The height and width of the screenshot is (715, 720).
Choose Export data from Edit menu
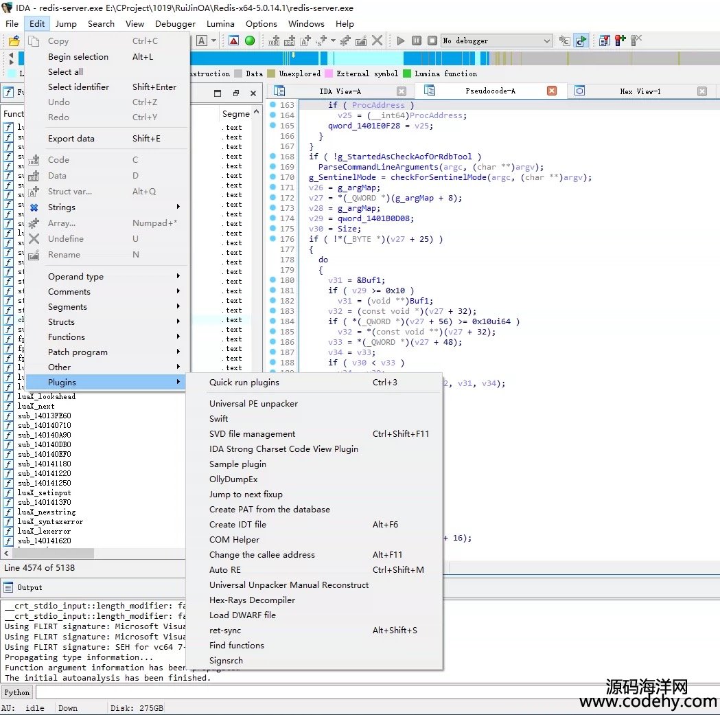coord(106,138)
